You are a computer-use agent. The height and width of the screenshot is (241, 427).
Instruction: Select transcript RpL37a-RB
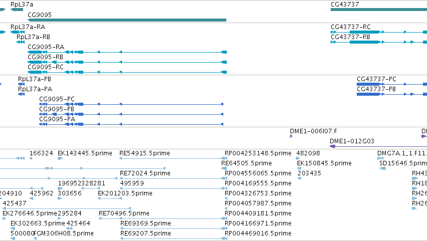tap(21, 42)
